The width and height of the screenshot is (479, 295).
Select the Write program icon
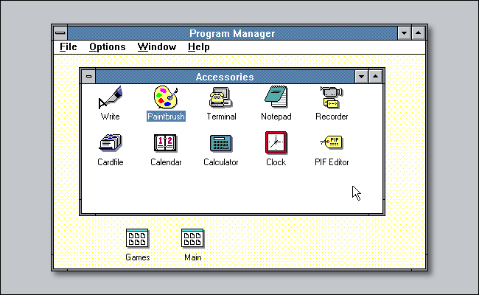click(x=110, y=98)
